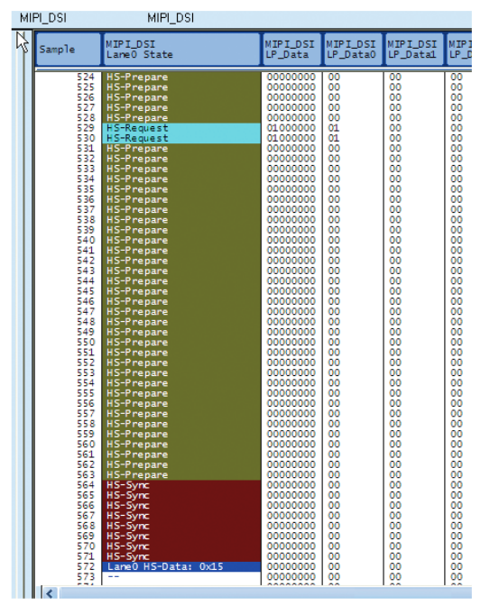Click the left MIPI_DSI title label
Viewport: 490px width, 606px height.
[x=43, y=18]
